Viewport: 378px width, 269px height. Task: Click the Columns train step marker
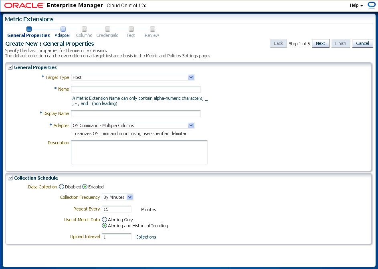84,29
